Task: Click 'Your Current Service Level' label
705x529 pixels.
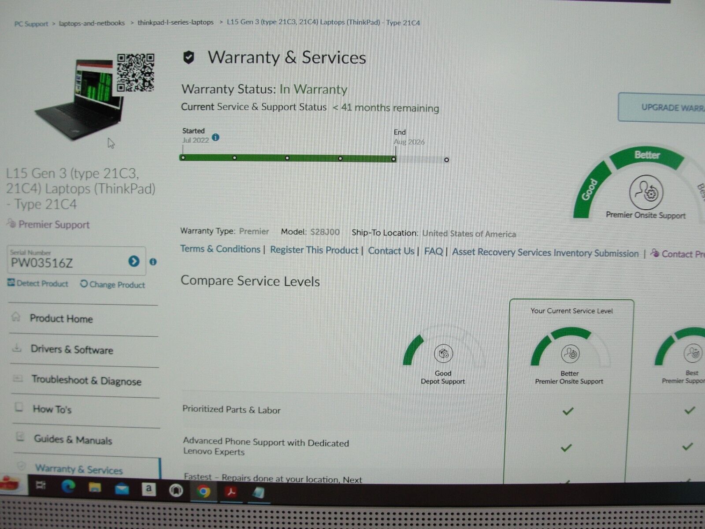Action: pos(571,311)
